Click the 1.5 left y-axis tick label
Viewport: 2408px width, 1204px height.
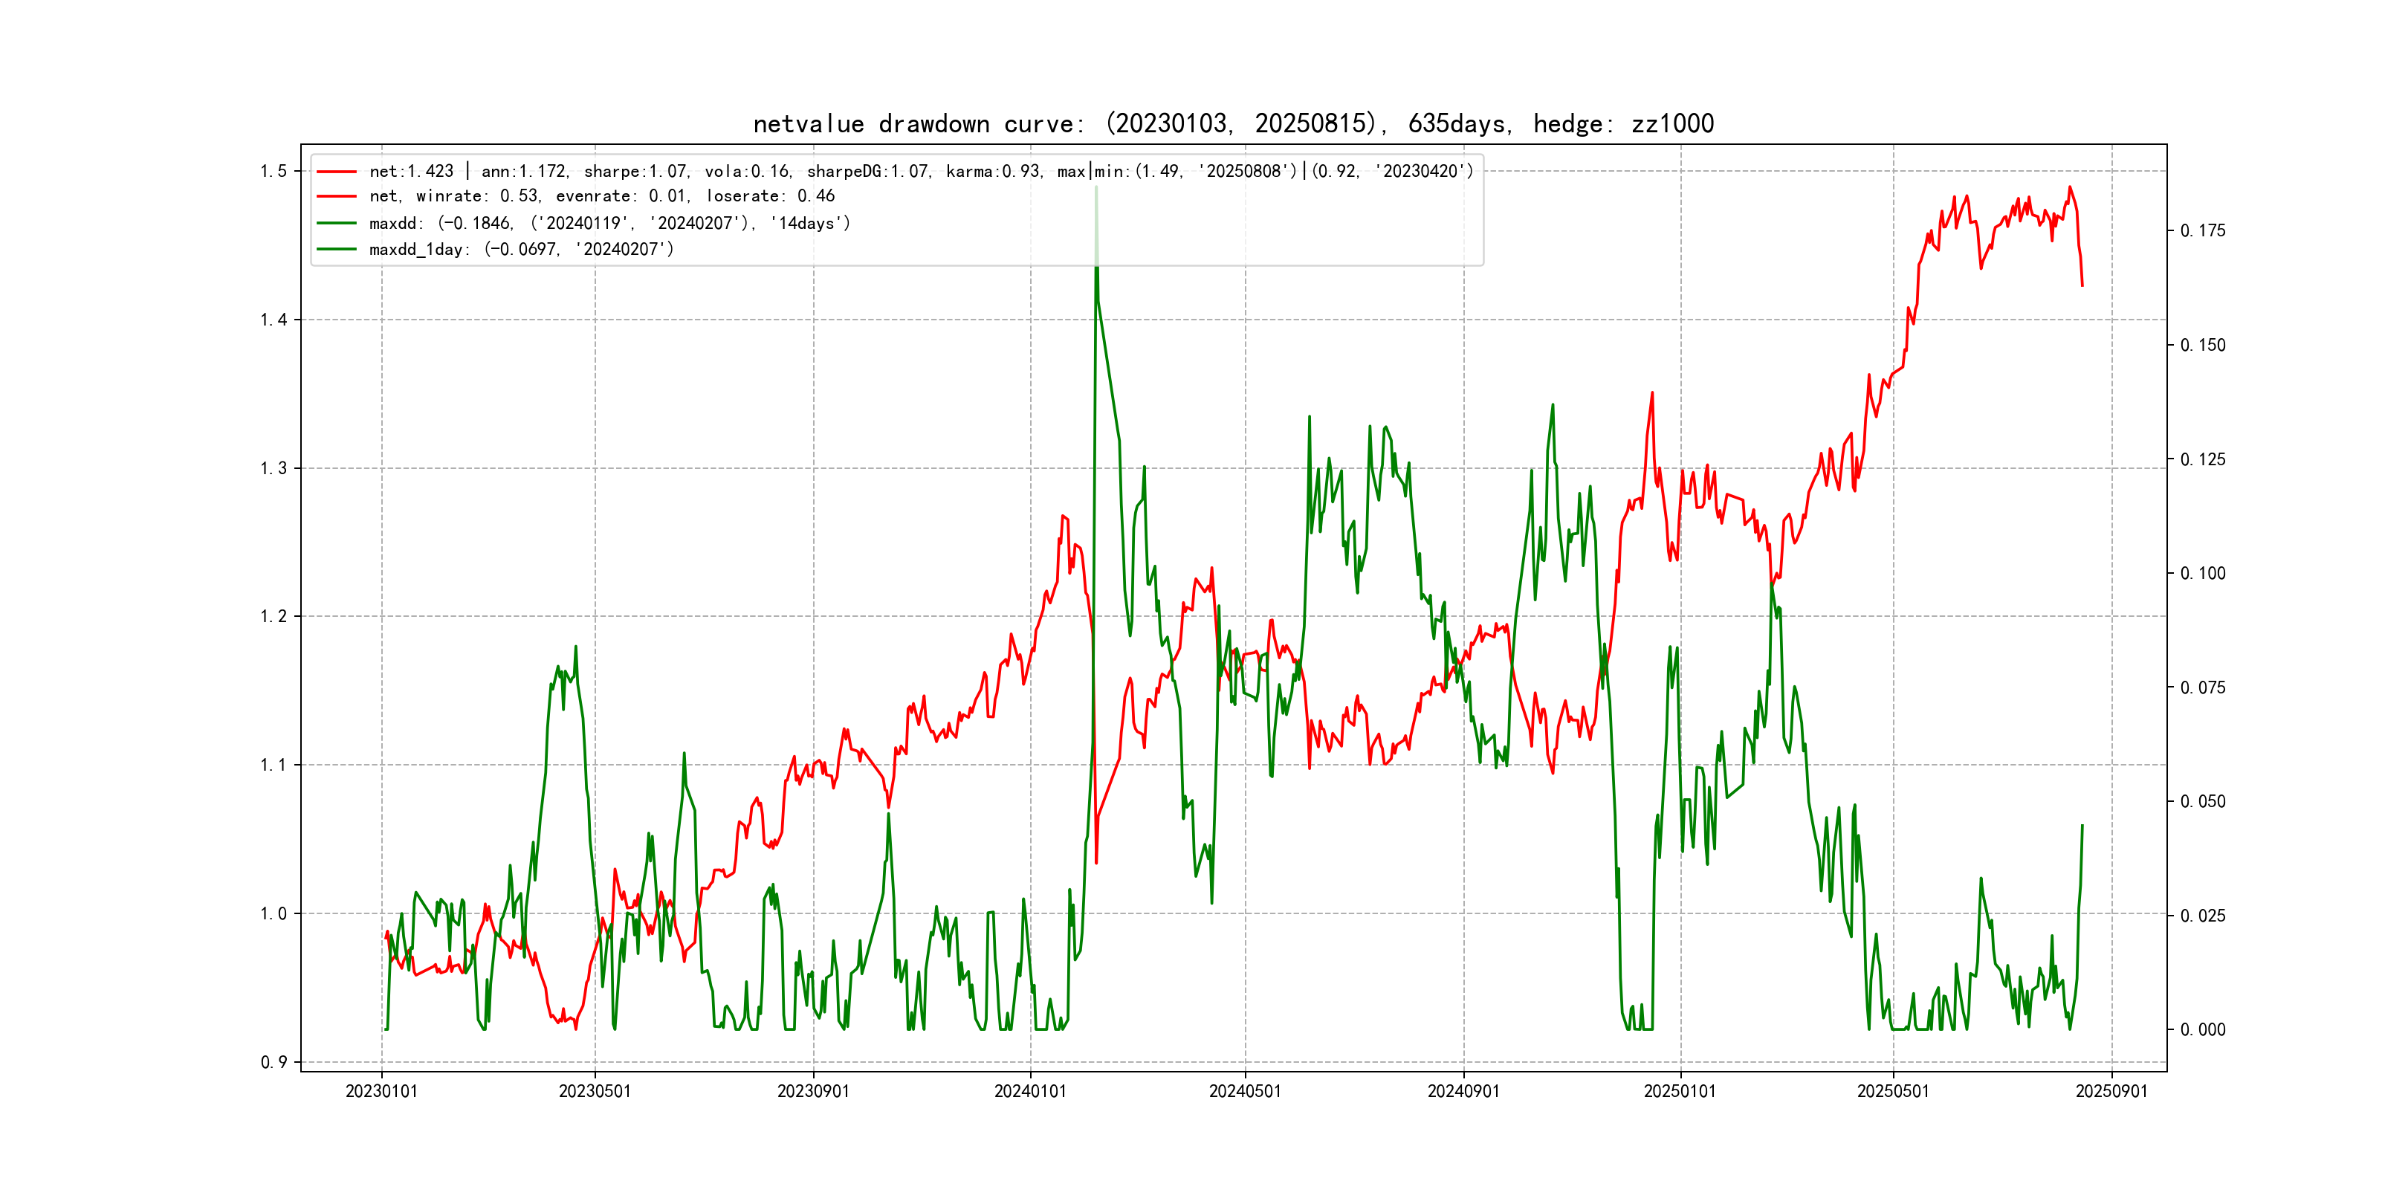[273, 171]
